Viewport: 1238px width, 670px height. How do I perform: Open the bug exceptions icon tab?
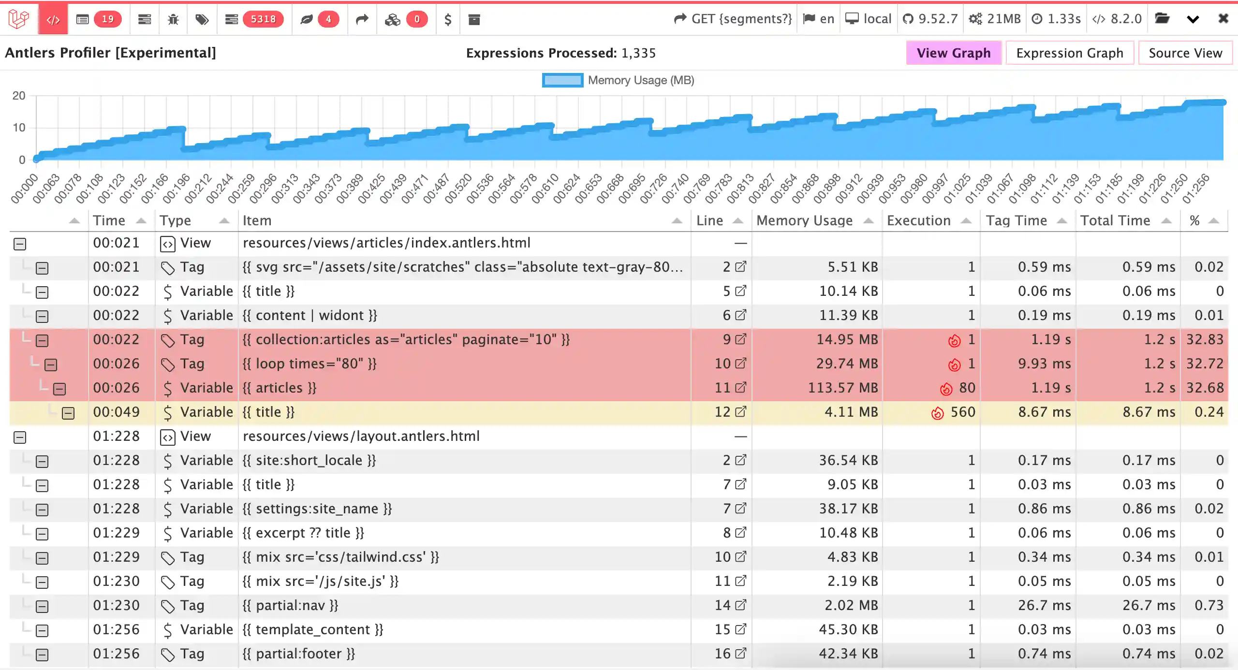coord(173,19)
